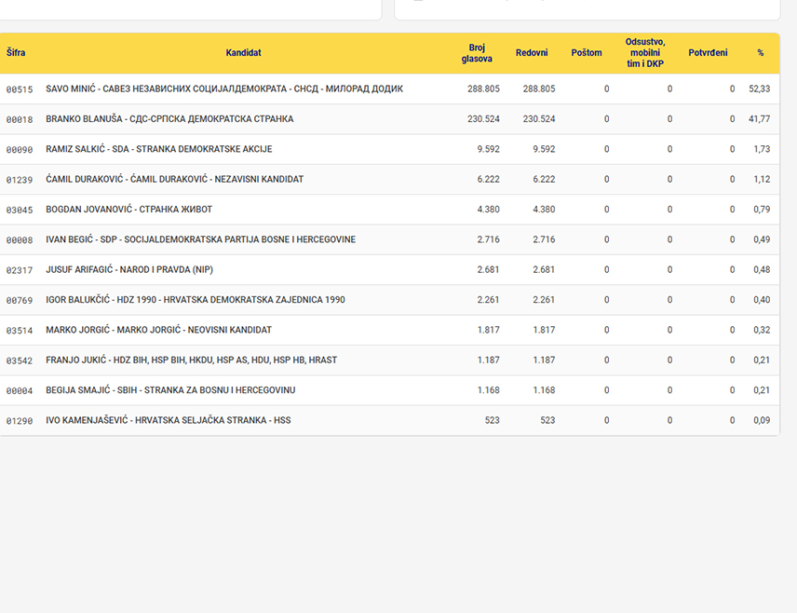Select the Jusuf Arifagić NIP row

click(x=389, y=269)
